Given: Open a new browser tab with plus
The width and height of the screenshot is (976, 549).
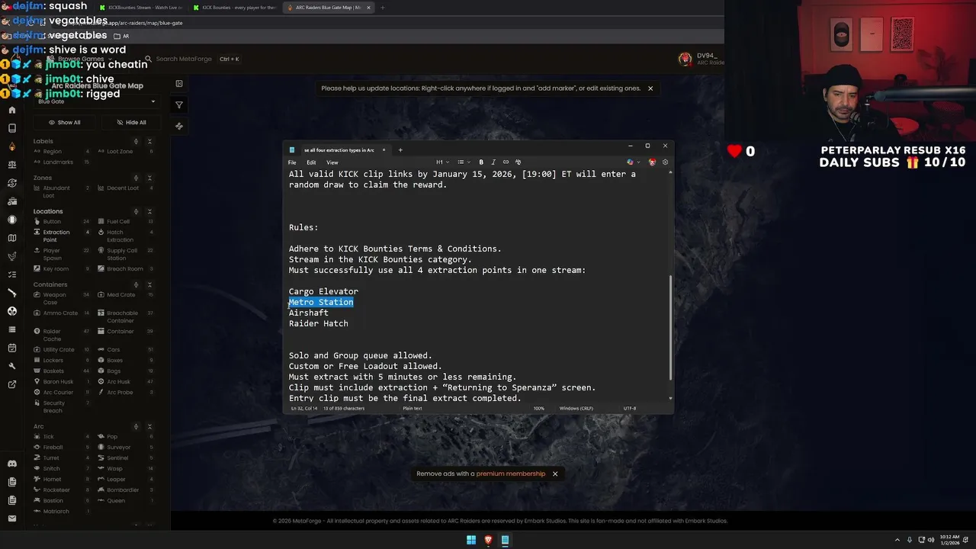Looking at the screenshot, I should click(383, 8).
